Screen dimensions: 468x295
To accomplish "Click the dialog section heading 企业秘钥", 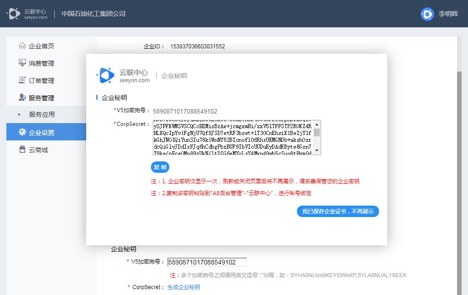I will pos(114,98).
